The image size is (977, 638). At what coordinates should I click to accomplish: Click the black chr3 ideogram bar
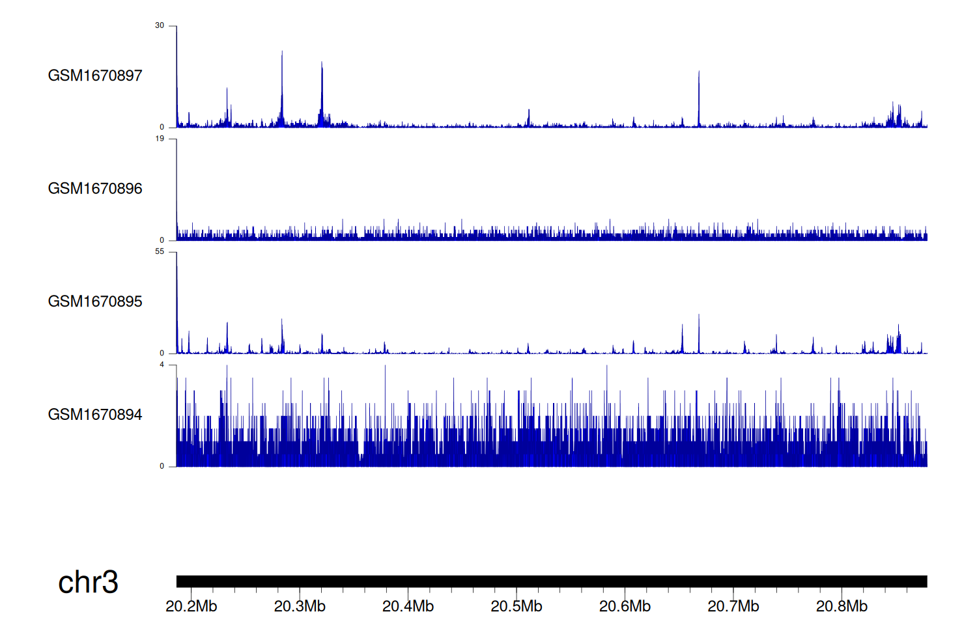(551, 581)
